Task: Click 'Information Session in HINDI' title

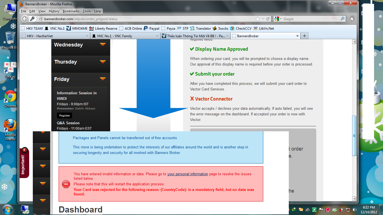Action: [77, 96]
